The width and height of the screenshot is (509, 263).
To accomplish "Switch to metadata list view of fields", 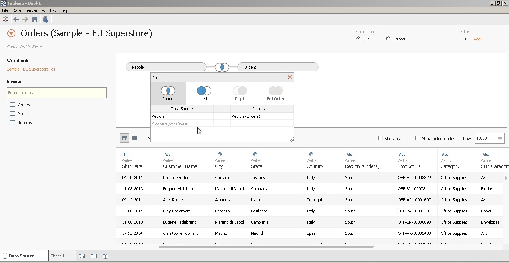I will point(135,138).
